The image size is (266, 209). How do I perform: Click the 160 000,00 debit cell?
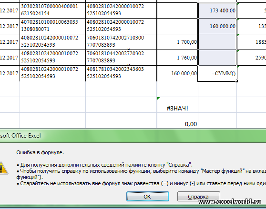(177, 73)
